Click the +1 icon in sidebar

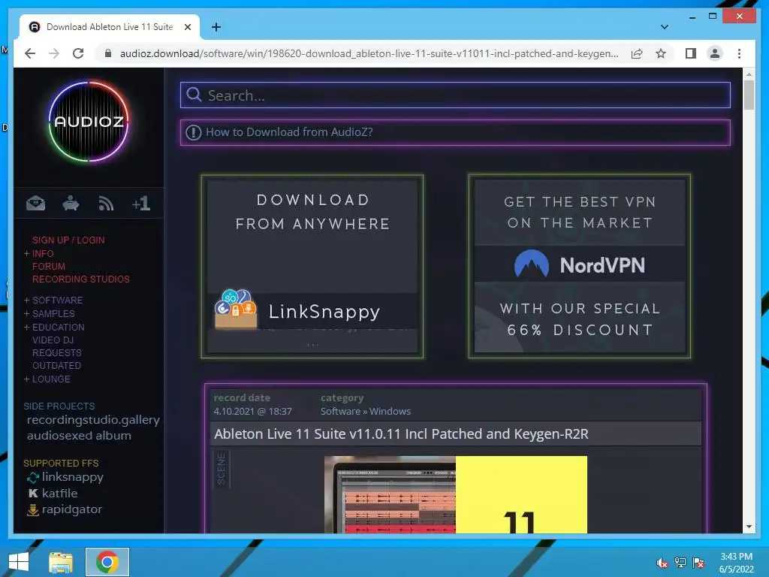tap(140, 203)
